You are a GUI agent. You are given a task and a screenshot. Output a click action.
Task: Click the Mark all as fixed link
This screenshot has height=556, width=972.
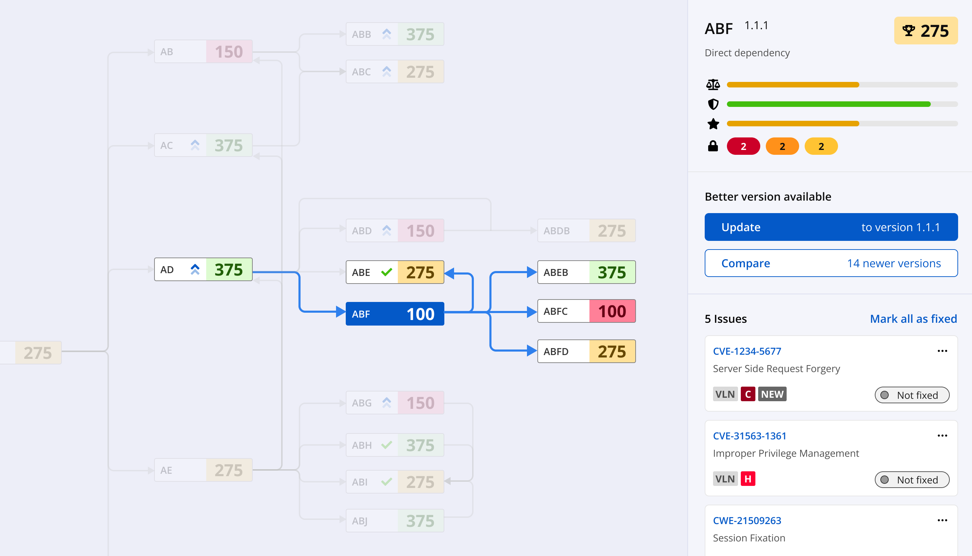(914, 319)
